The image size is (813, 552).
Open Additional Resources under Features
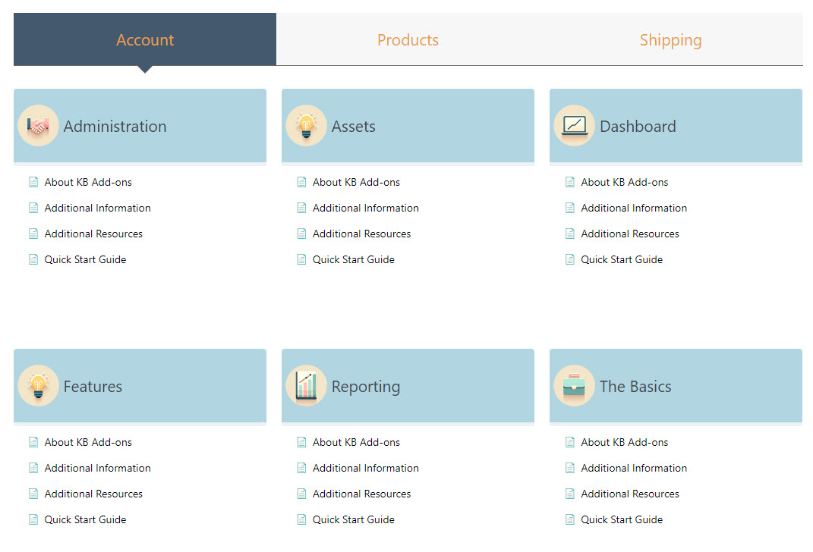(x=93, y=494)
